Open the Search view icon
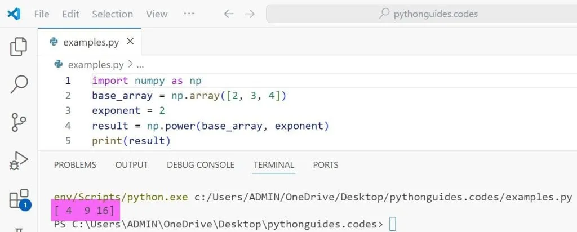The width and height of the screenshot is (577, 232). coord(19,84)
